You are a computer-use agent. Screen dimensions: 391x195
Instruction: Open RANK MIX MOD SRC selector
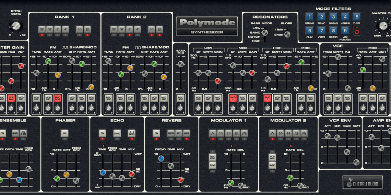pyautogui.click(x=180, y=98)
